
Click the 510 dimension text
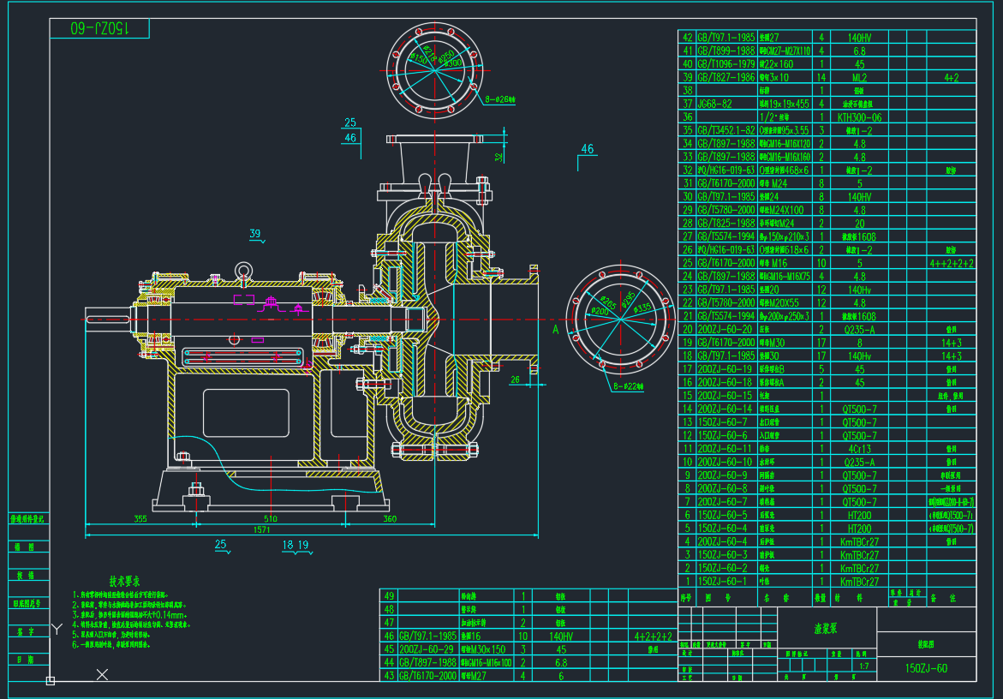271,518
